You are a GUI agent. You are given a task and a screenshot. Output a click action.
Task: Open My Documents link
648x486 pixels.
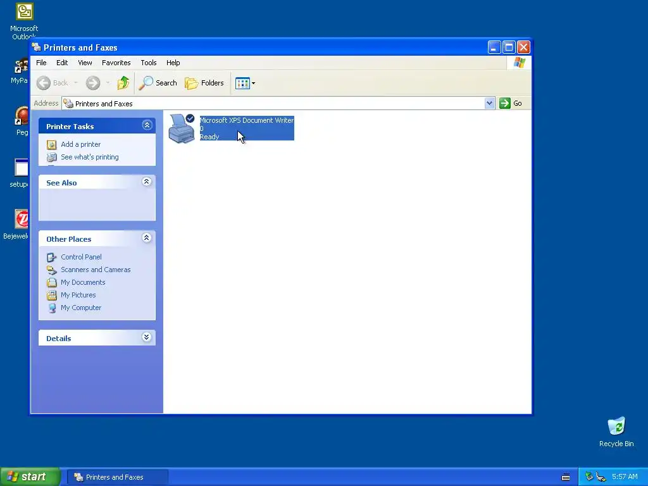point(83,282)
